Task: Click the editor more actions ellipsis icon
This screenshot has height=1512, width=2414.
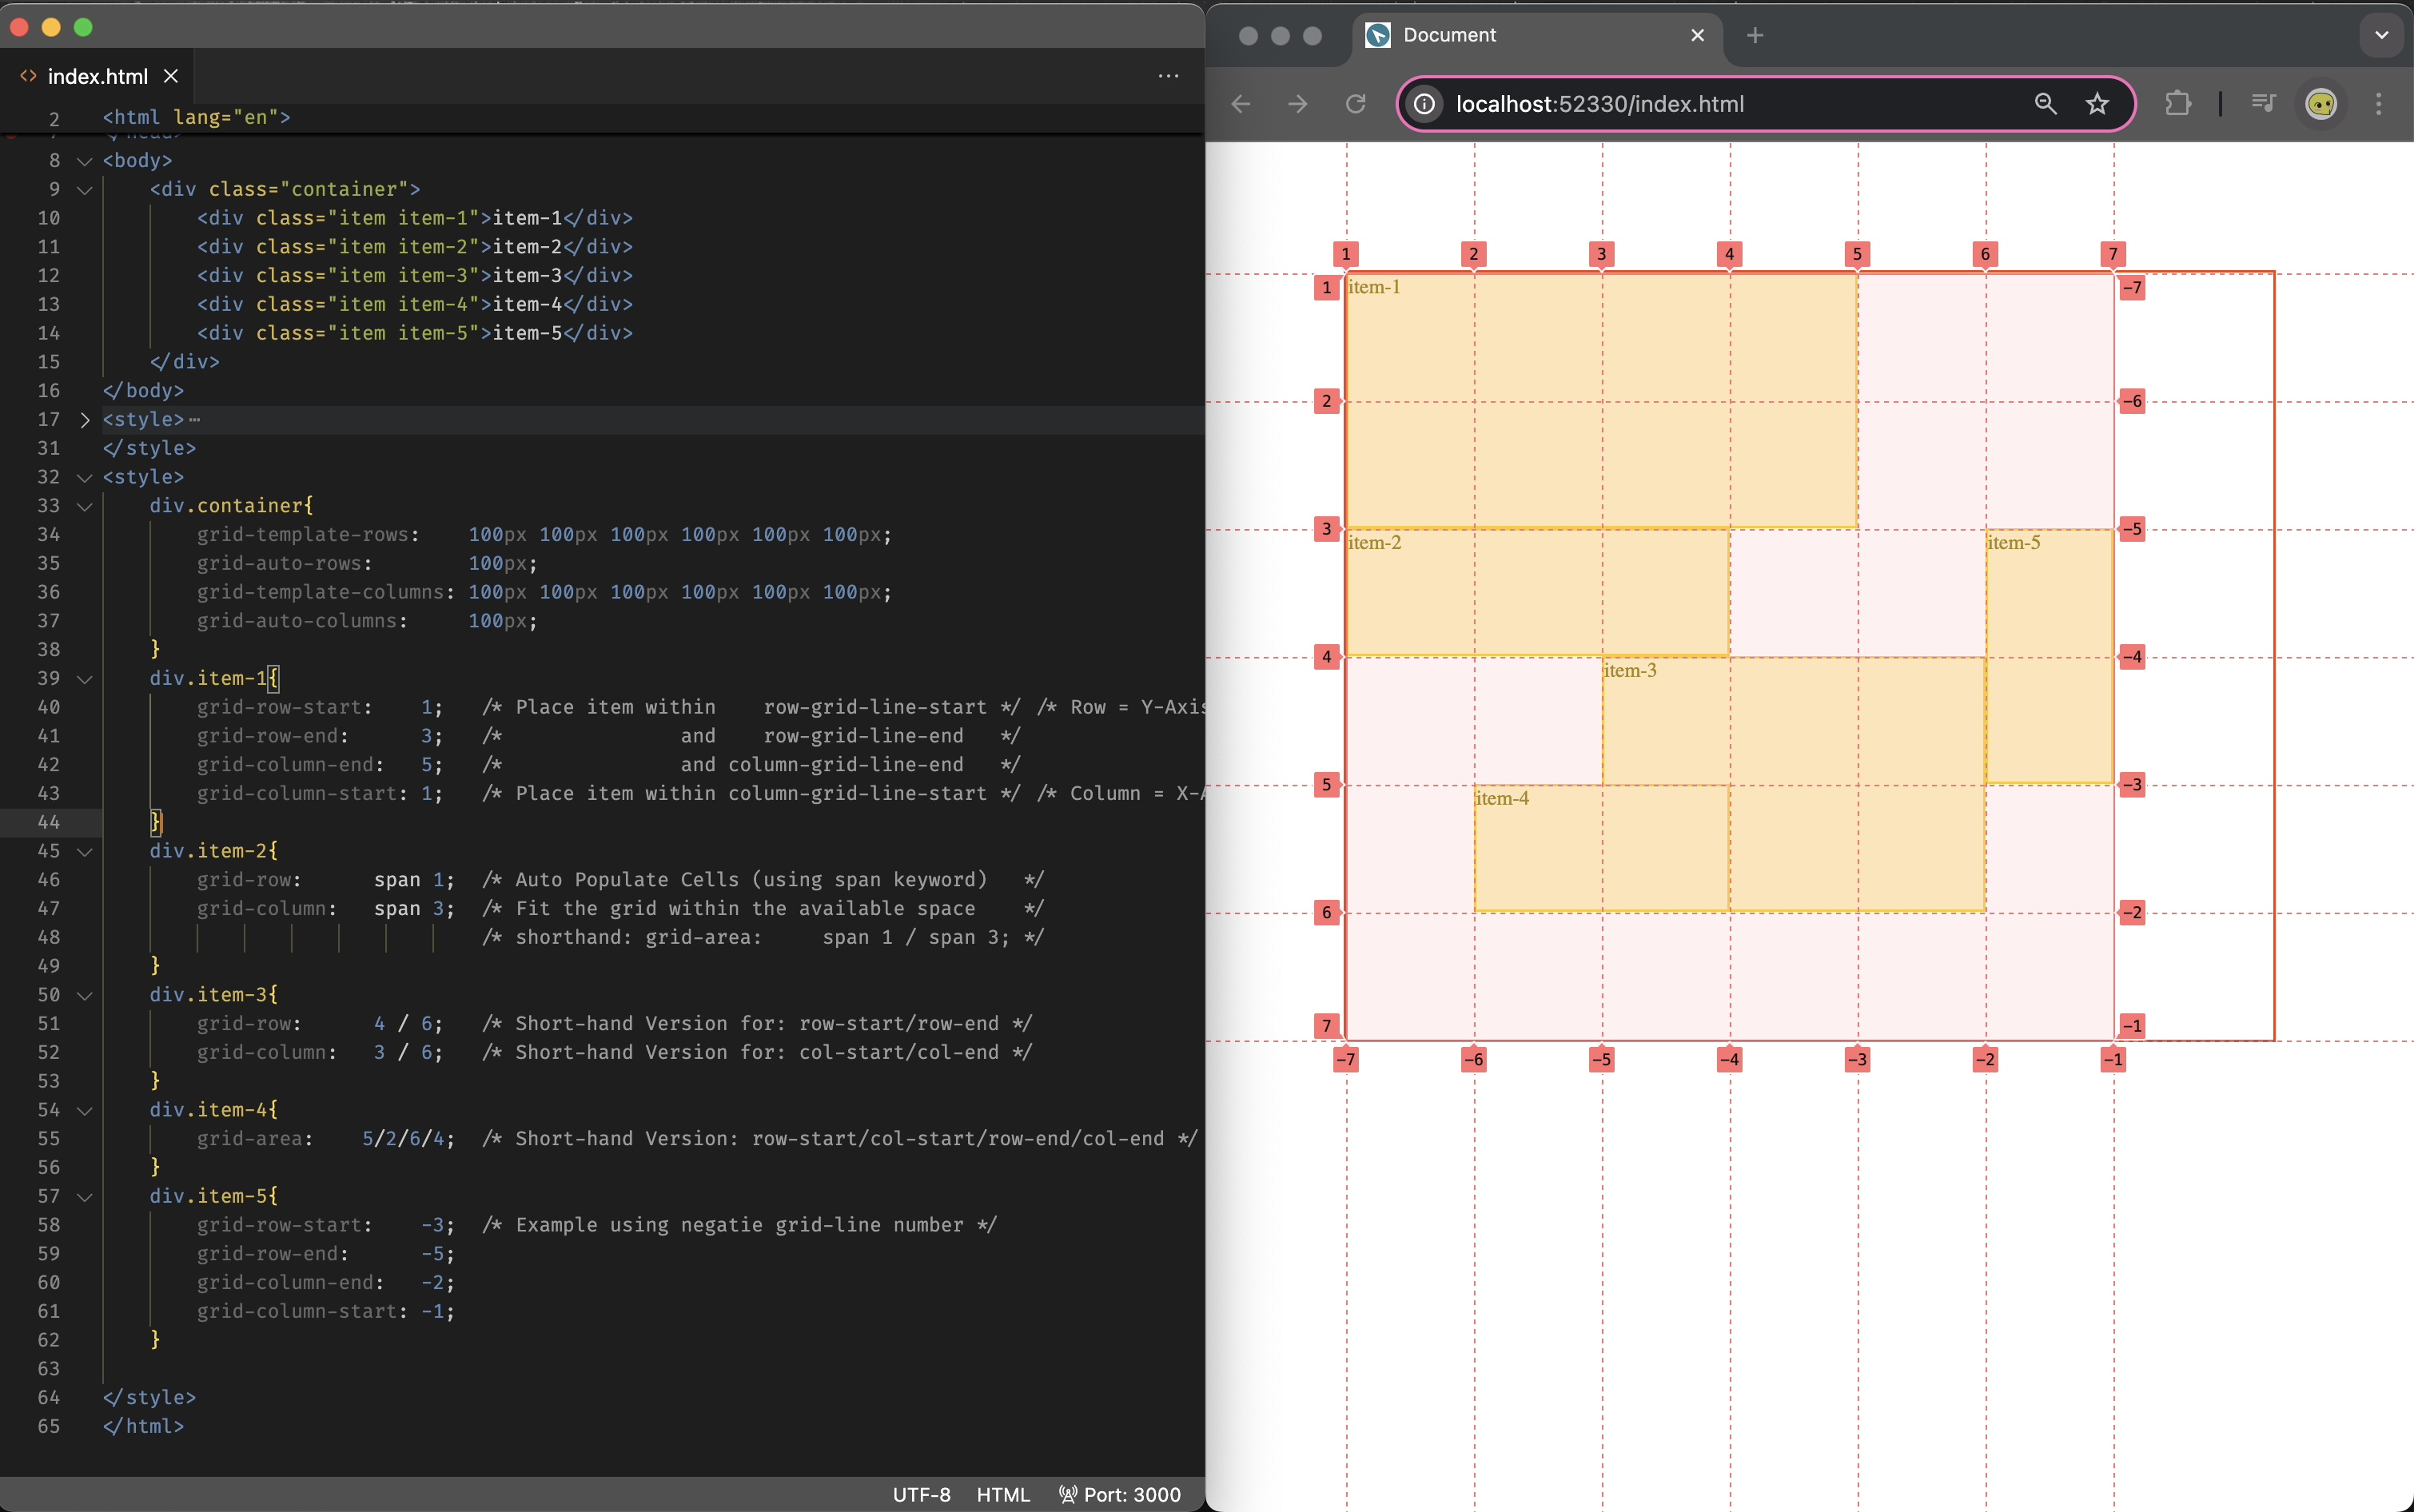Action: pos(1168,76)
